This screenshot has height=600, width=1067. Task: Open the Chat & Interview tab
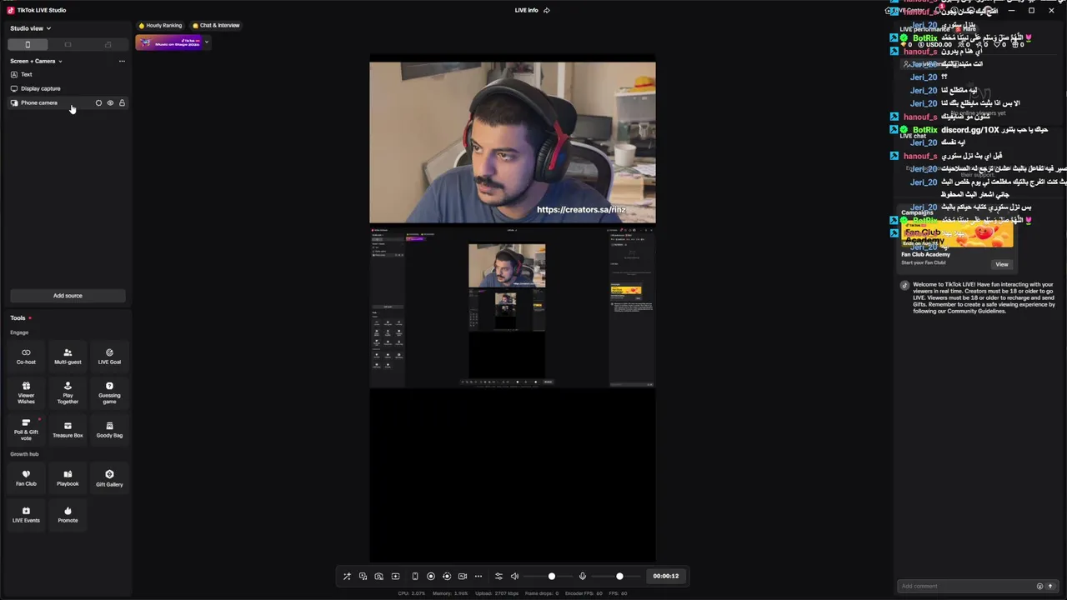click(x=216, y=25)
